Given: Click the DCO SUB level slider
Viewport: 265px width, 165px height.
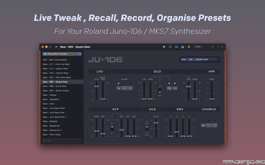Looking at the screenshot, I should tap(189, 87).
